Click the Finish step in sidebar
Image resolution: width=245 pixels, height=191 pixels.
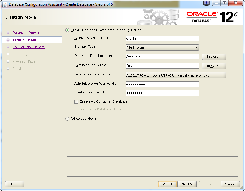tap(17, 69)
